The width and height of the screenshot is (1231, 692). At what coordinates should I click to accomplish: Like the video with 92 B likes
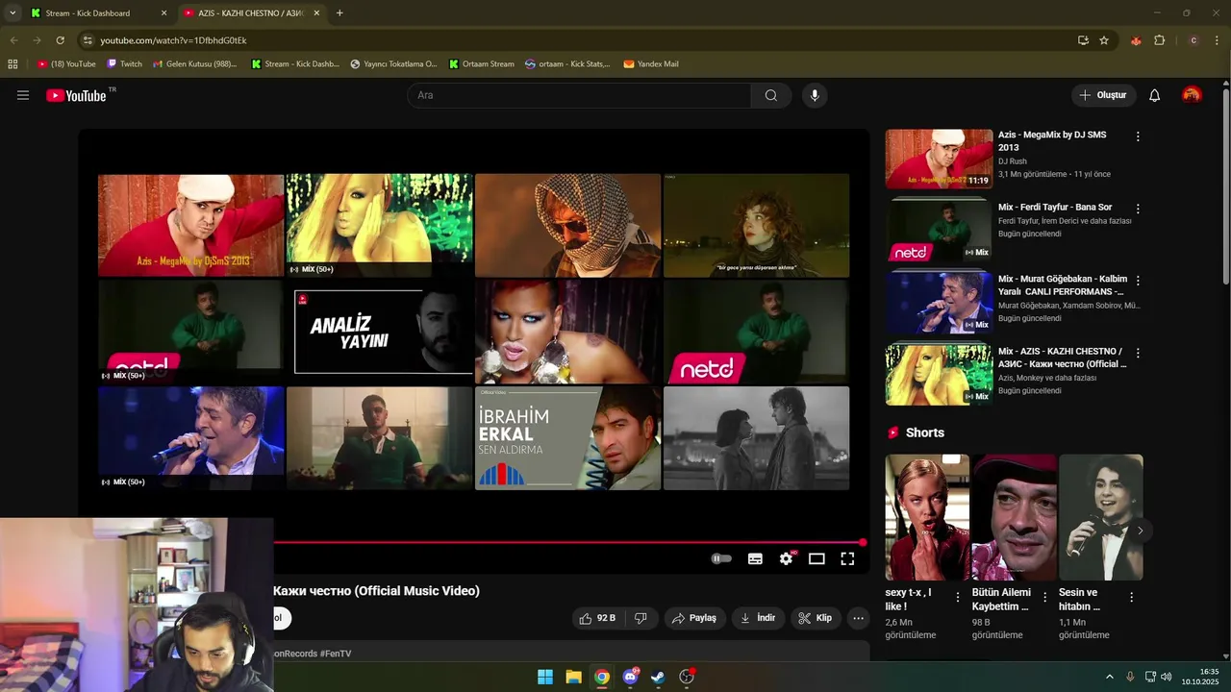(596, 618)
